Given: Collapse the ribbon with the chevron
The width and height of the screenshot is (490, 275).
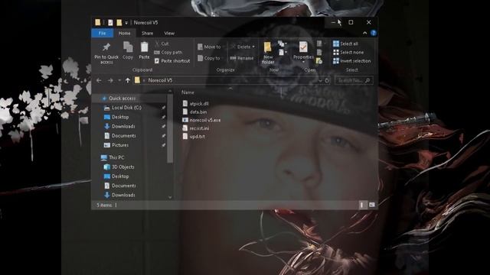Looking at the screenshot, I should tap(364, 33).
